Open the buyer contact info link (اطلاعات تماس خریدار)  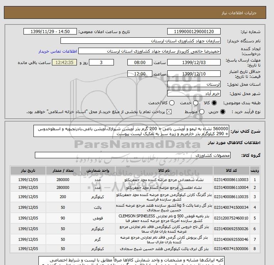click(58, 51)
